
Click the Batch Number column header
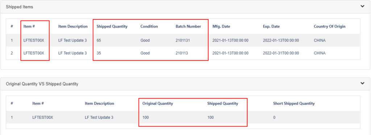tap(188, 26)
